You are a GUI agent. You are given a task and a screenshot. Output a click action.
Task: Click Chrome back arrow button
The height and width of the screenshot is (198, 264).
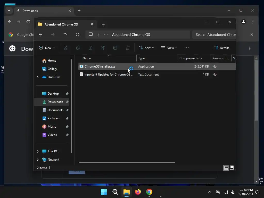tap(10, 22)
